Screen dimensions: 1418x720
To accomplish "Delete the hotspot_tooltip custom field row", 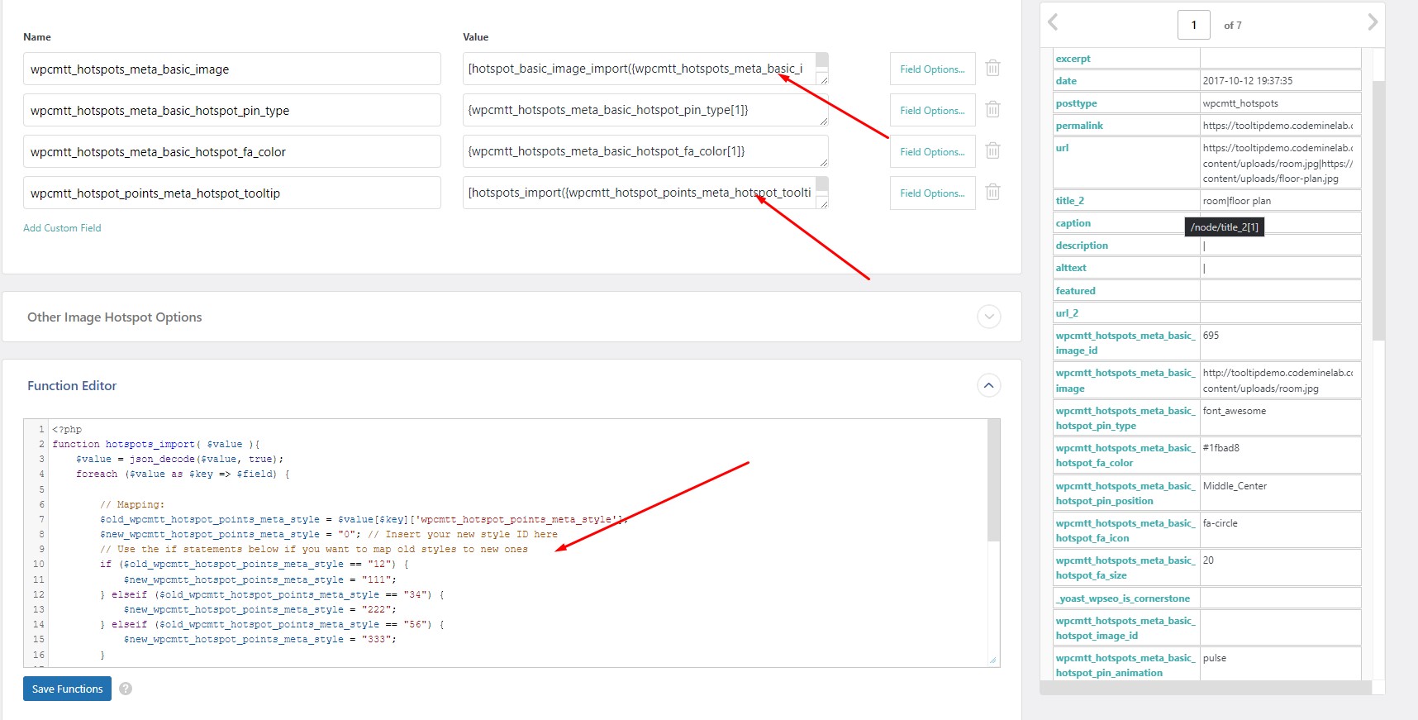I will coord(992,193).
